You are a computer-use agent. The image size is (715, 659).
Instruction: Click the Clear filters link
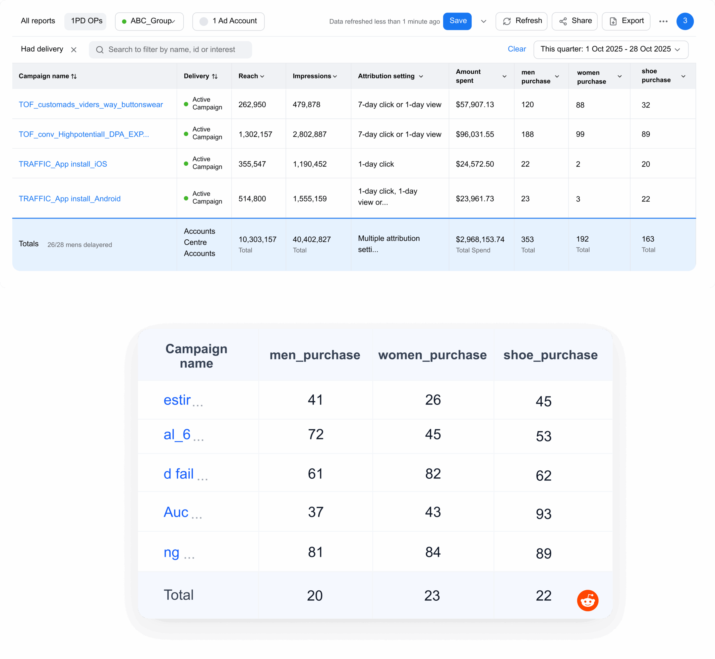516,49
